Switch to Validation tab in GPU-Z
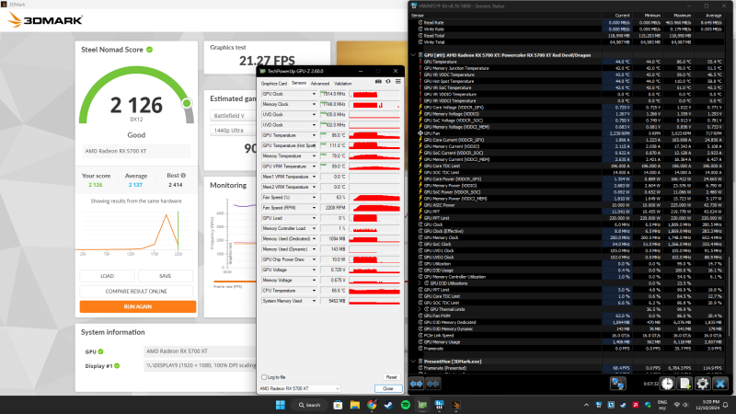The image size is (736, 414). point(342,84)
